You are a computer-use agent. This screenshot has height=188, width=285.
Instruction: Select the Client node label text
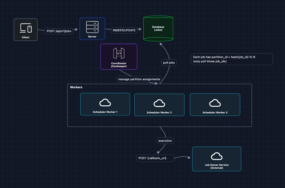click(26, 37)
